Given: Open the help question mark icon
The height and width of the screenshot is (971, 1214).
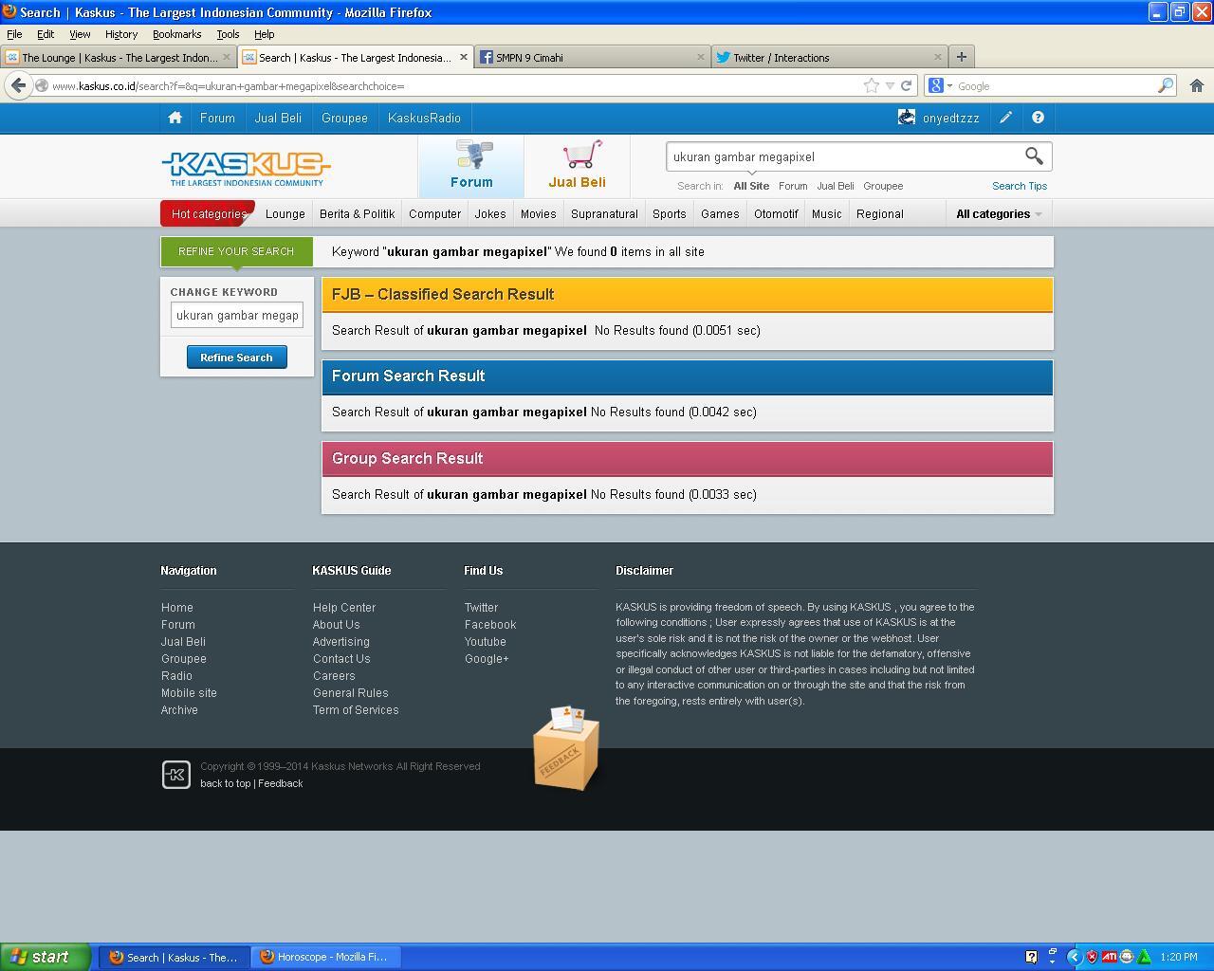Looking at the screenshot, I should [x=1038, y=118].
